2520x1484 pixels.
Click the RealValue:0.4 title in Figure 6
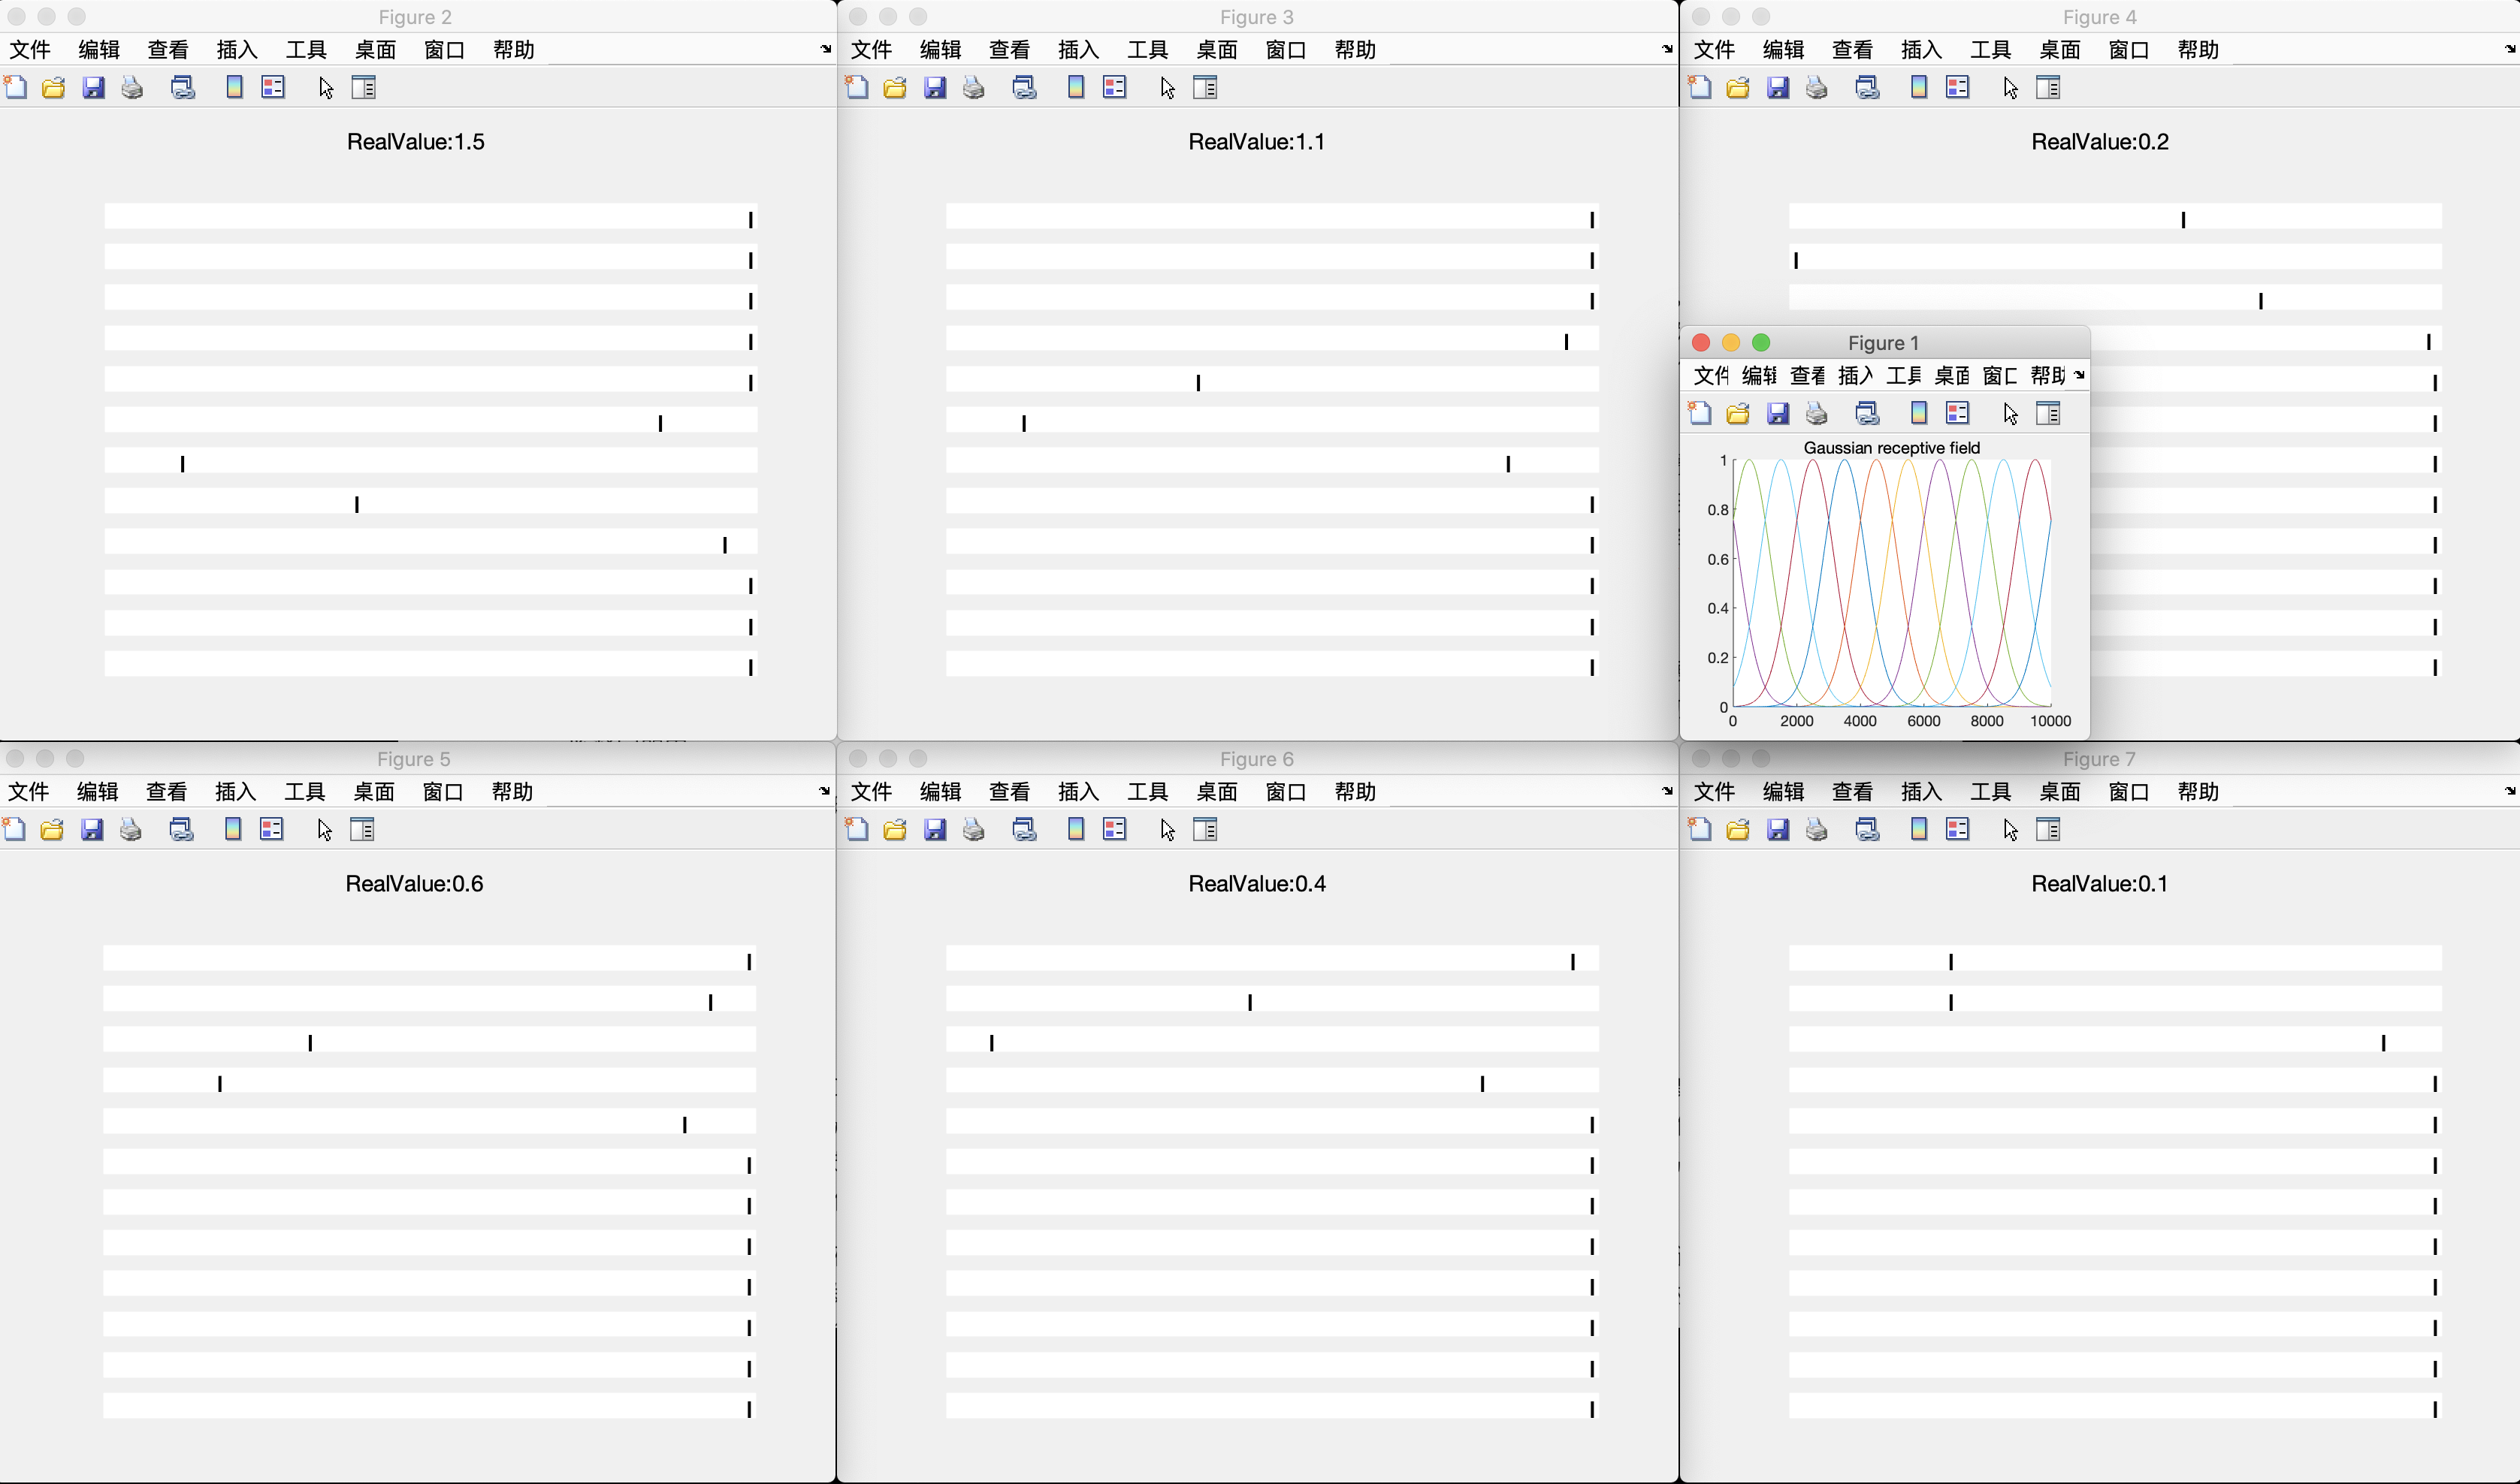1258,884
